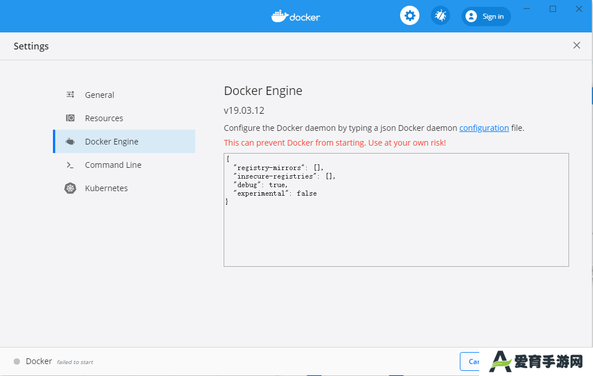Open troubleshoot via the bug icon
Image resolution: width=593 pixels, height=376 pixels.
point(440,16)
